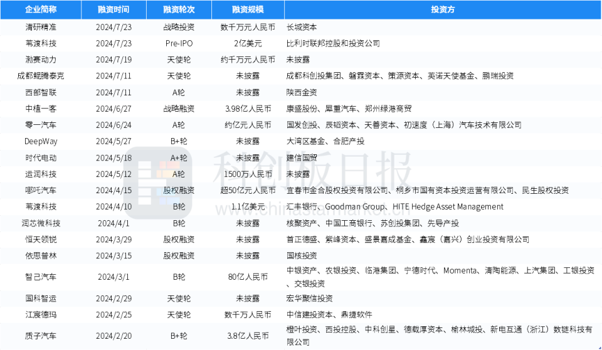Click investor list starting with 汇丰银行
602x350 pixels.
(x=394, y=207)
